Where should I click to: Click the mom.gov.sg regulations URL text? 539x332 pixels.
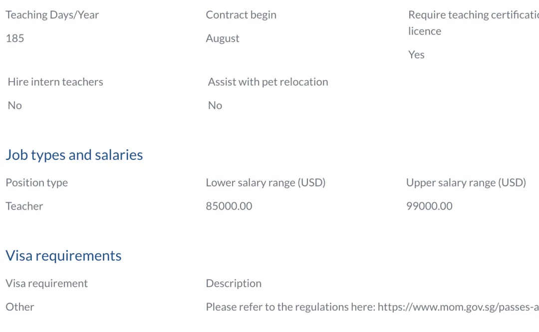click(x=458, y=307)
